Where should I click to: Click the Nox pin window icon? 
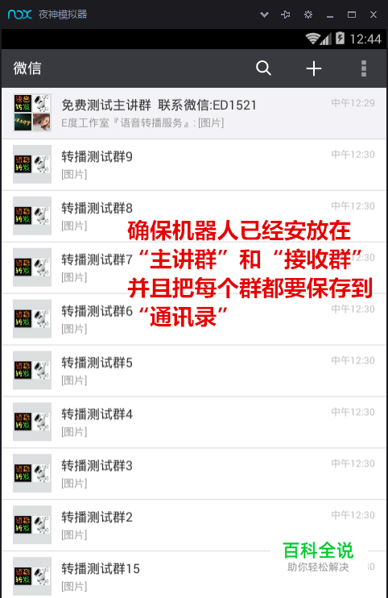(x=286, y=15)
